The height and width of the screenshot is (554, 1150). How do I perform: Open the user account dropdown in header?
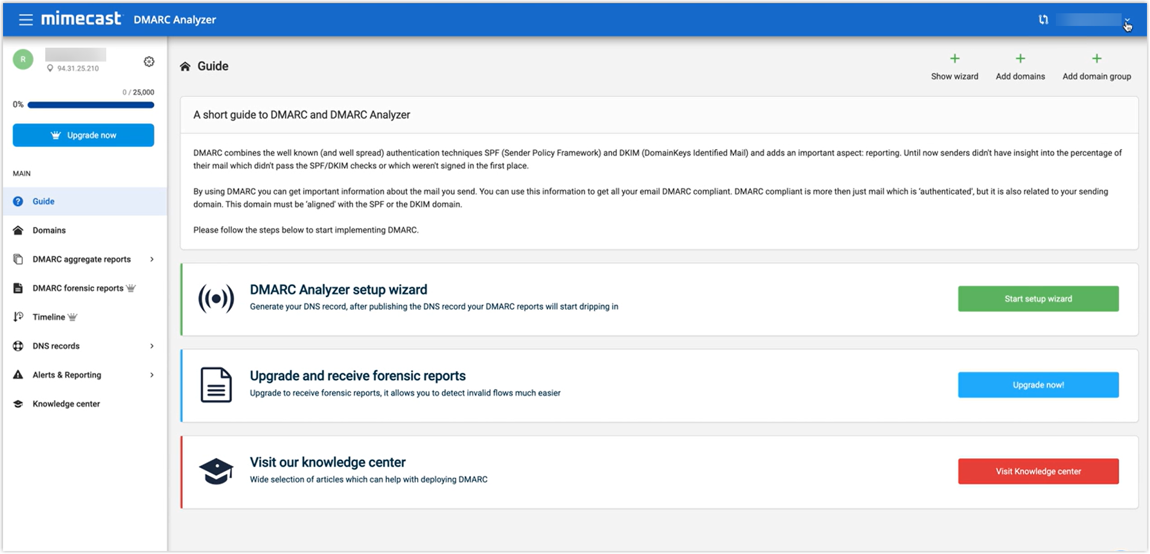(1126, 21)
